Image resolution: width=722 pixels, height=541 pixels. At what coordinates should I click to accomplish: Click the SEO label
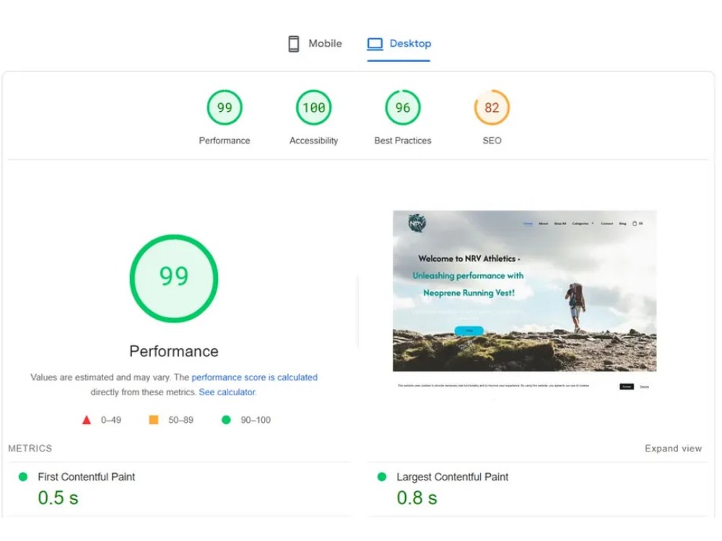click(x=492, y=141)
